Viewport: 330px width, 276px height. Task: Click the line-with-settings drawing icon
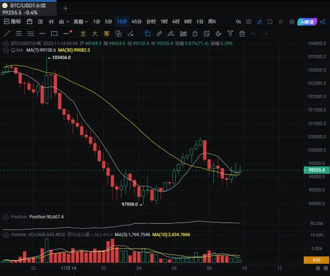[130, 34]
